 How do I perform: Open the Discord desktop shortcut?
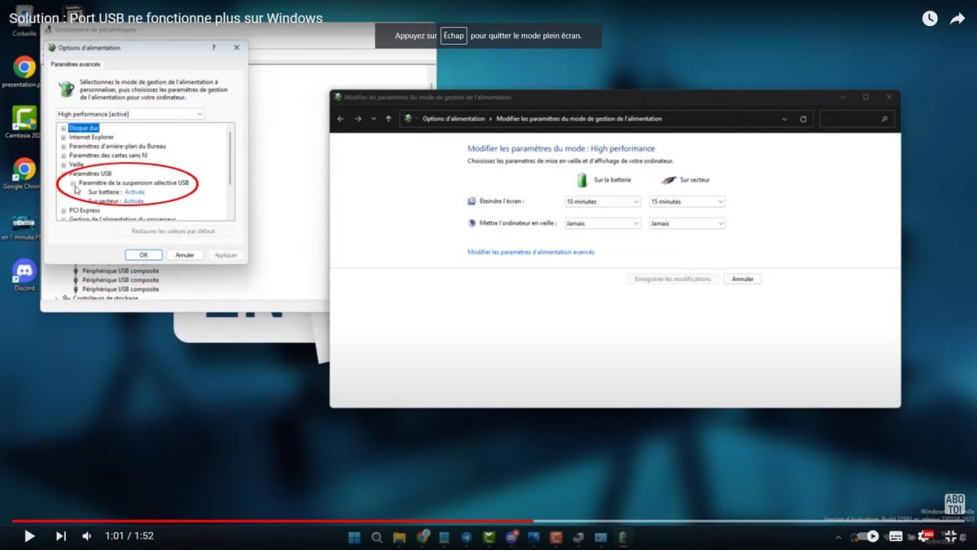click(x=24, y=275)
